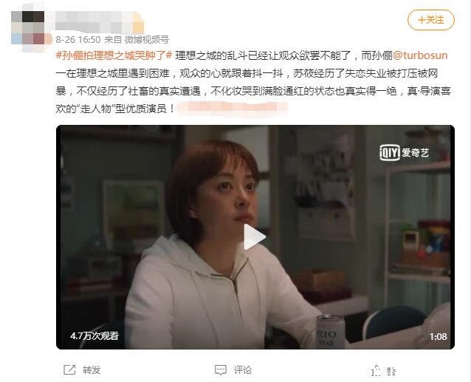Click the 1:08 video duration label

click(x=438, y=336)
